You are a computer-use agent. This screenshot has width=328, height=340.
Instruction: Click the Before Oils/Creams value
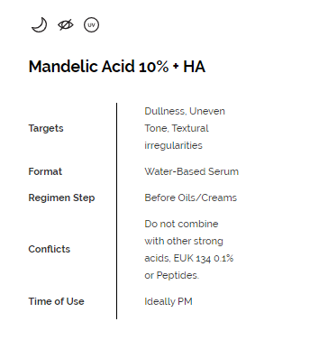pos(191,198)
